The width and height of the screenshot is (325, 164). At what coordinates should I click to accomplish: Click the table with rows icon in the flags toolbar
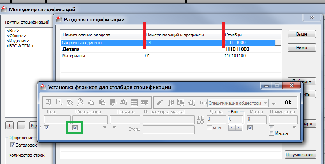click(x=134, y=102)
